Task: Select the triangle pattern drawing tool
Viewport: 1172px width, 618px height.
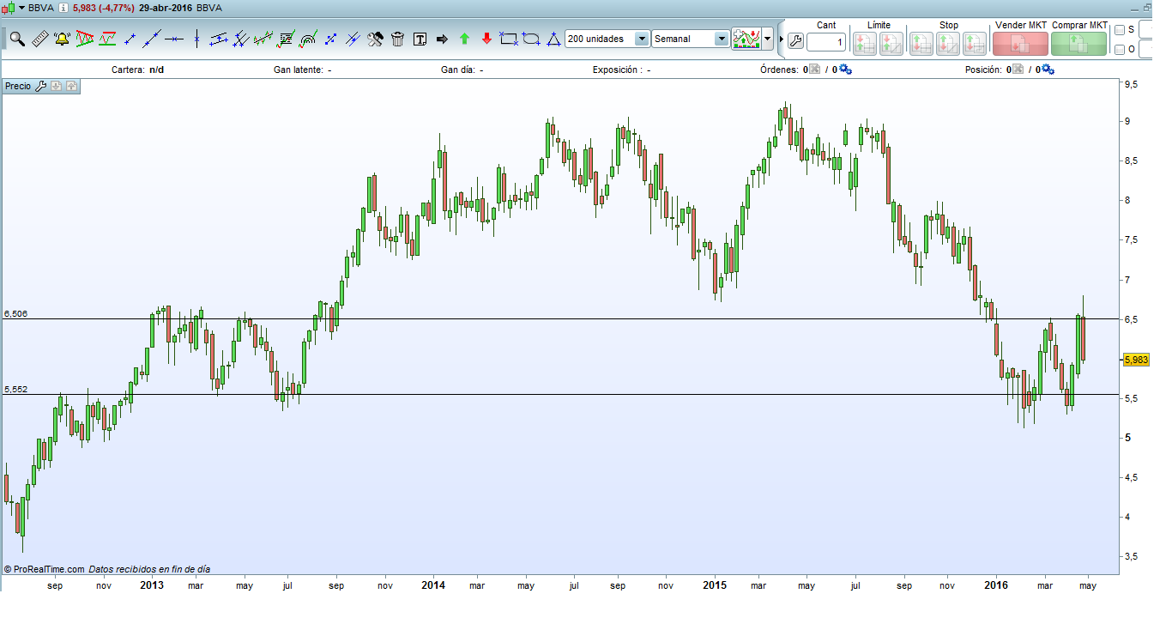Action: [84, 39]
